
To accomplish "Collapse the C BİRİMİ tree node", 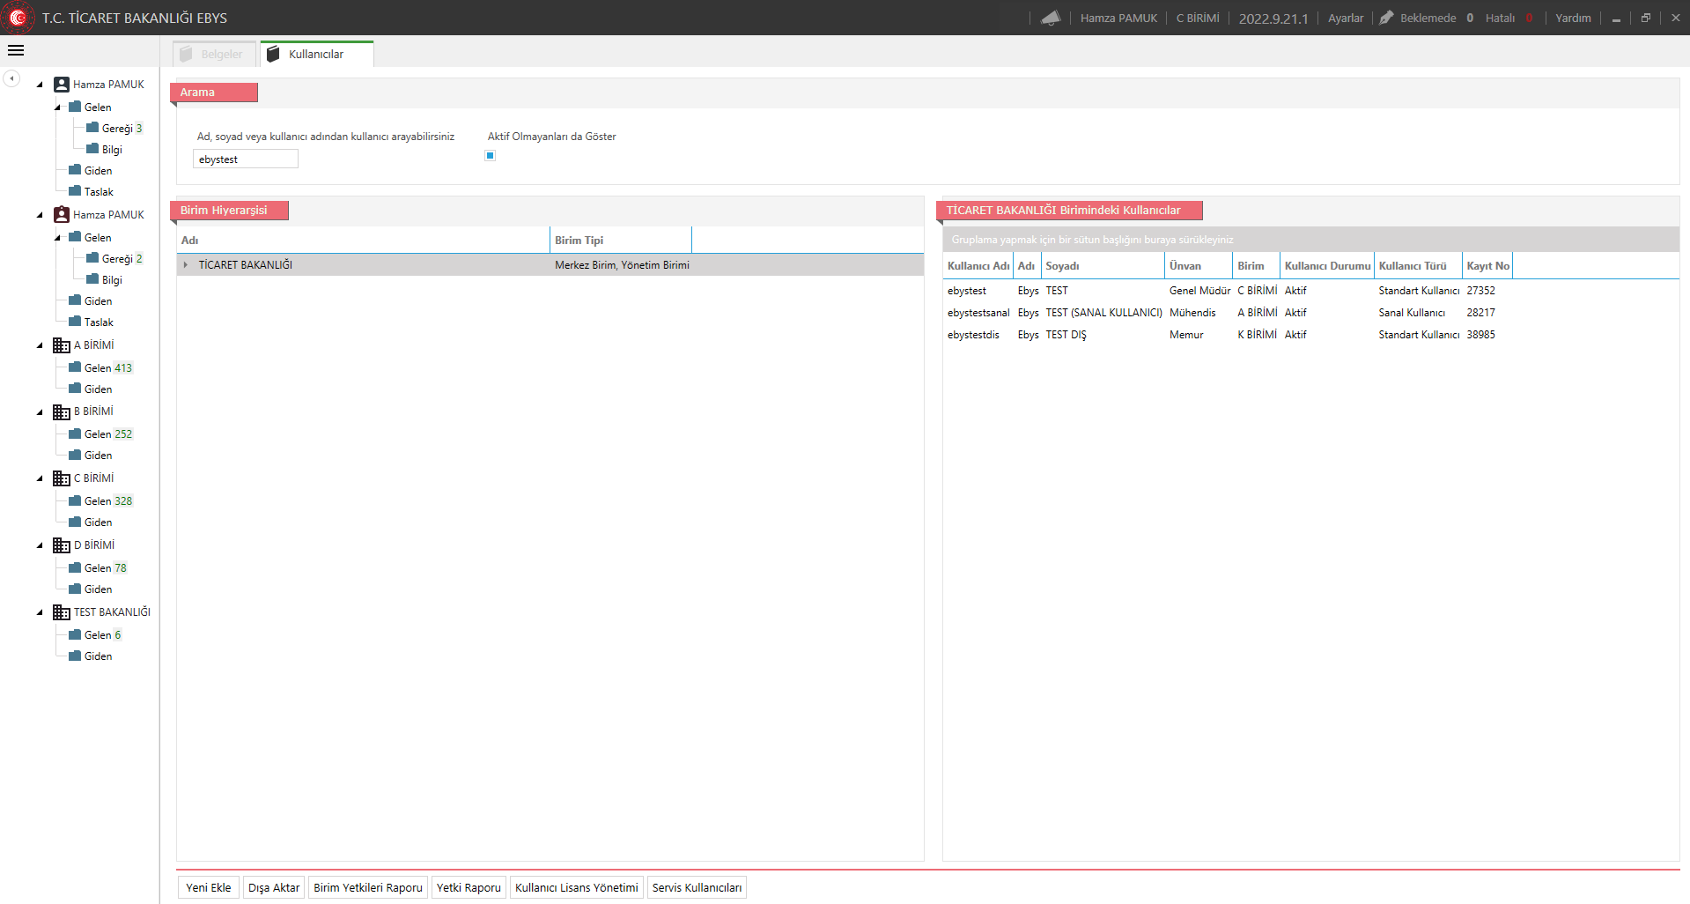I will tap(40, 478).
